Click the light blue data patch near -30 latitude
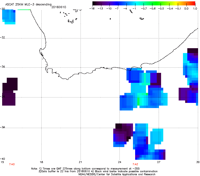200x176 pixels. point(9,17)
